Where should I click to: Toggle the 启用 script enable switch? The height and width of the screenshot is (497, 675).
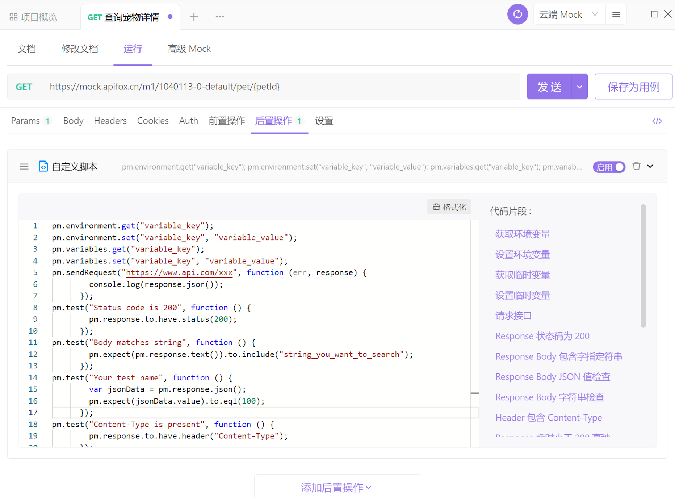(x=609, y=167)
